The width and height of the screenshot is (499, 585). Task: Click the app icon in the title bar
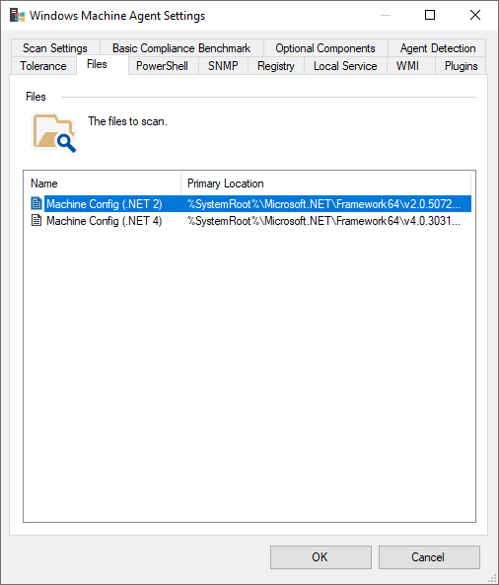(x=17, y=16)
